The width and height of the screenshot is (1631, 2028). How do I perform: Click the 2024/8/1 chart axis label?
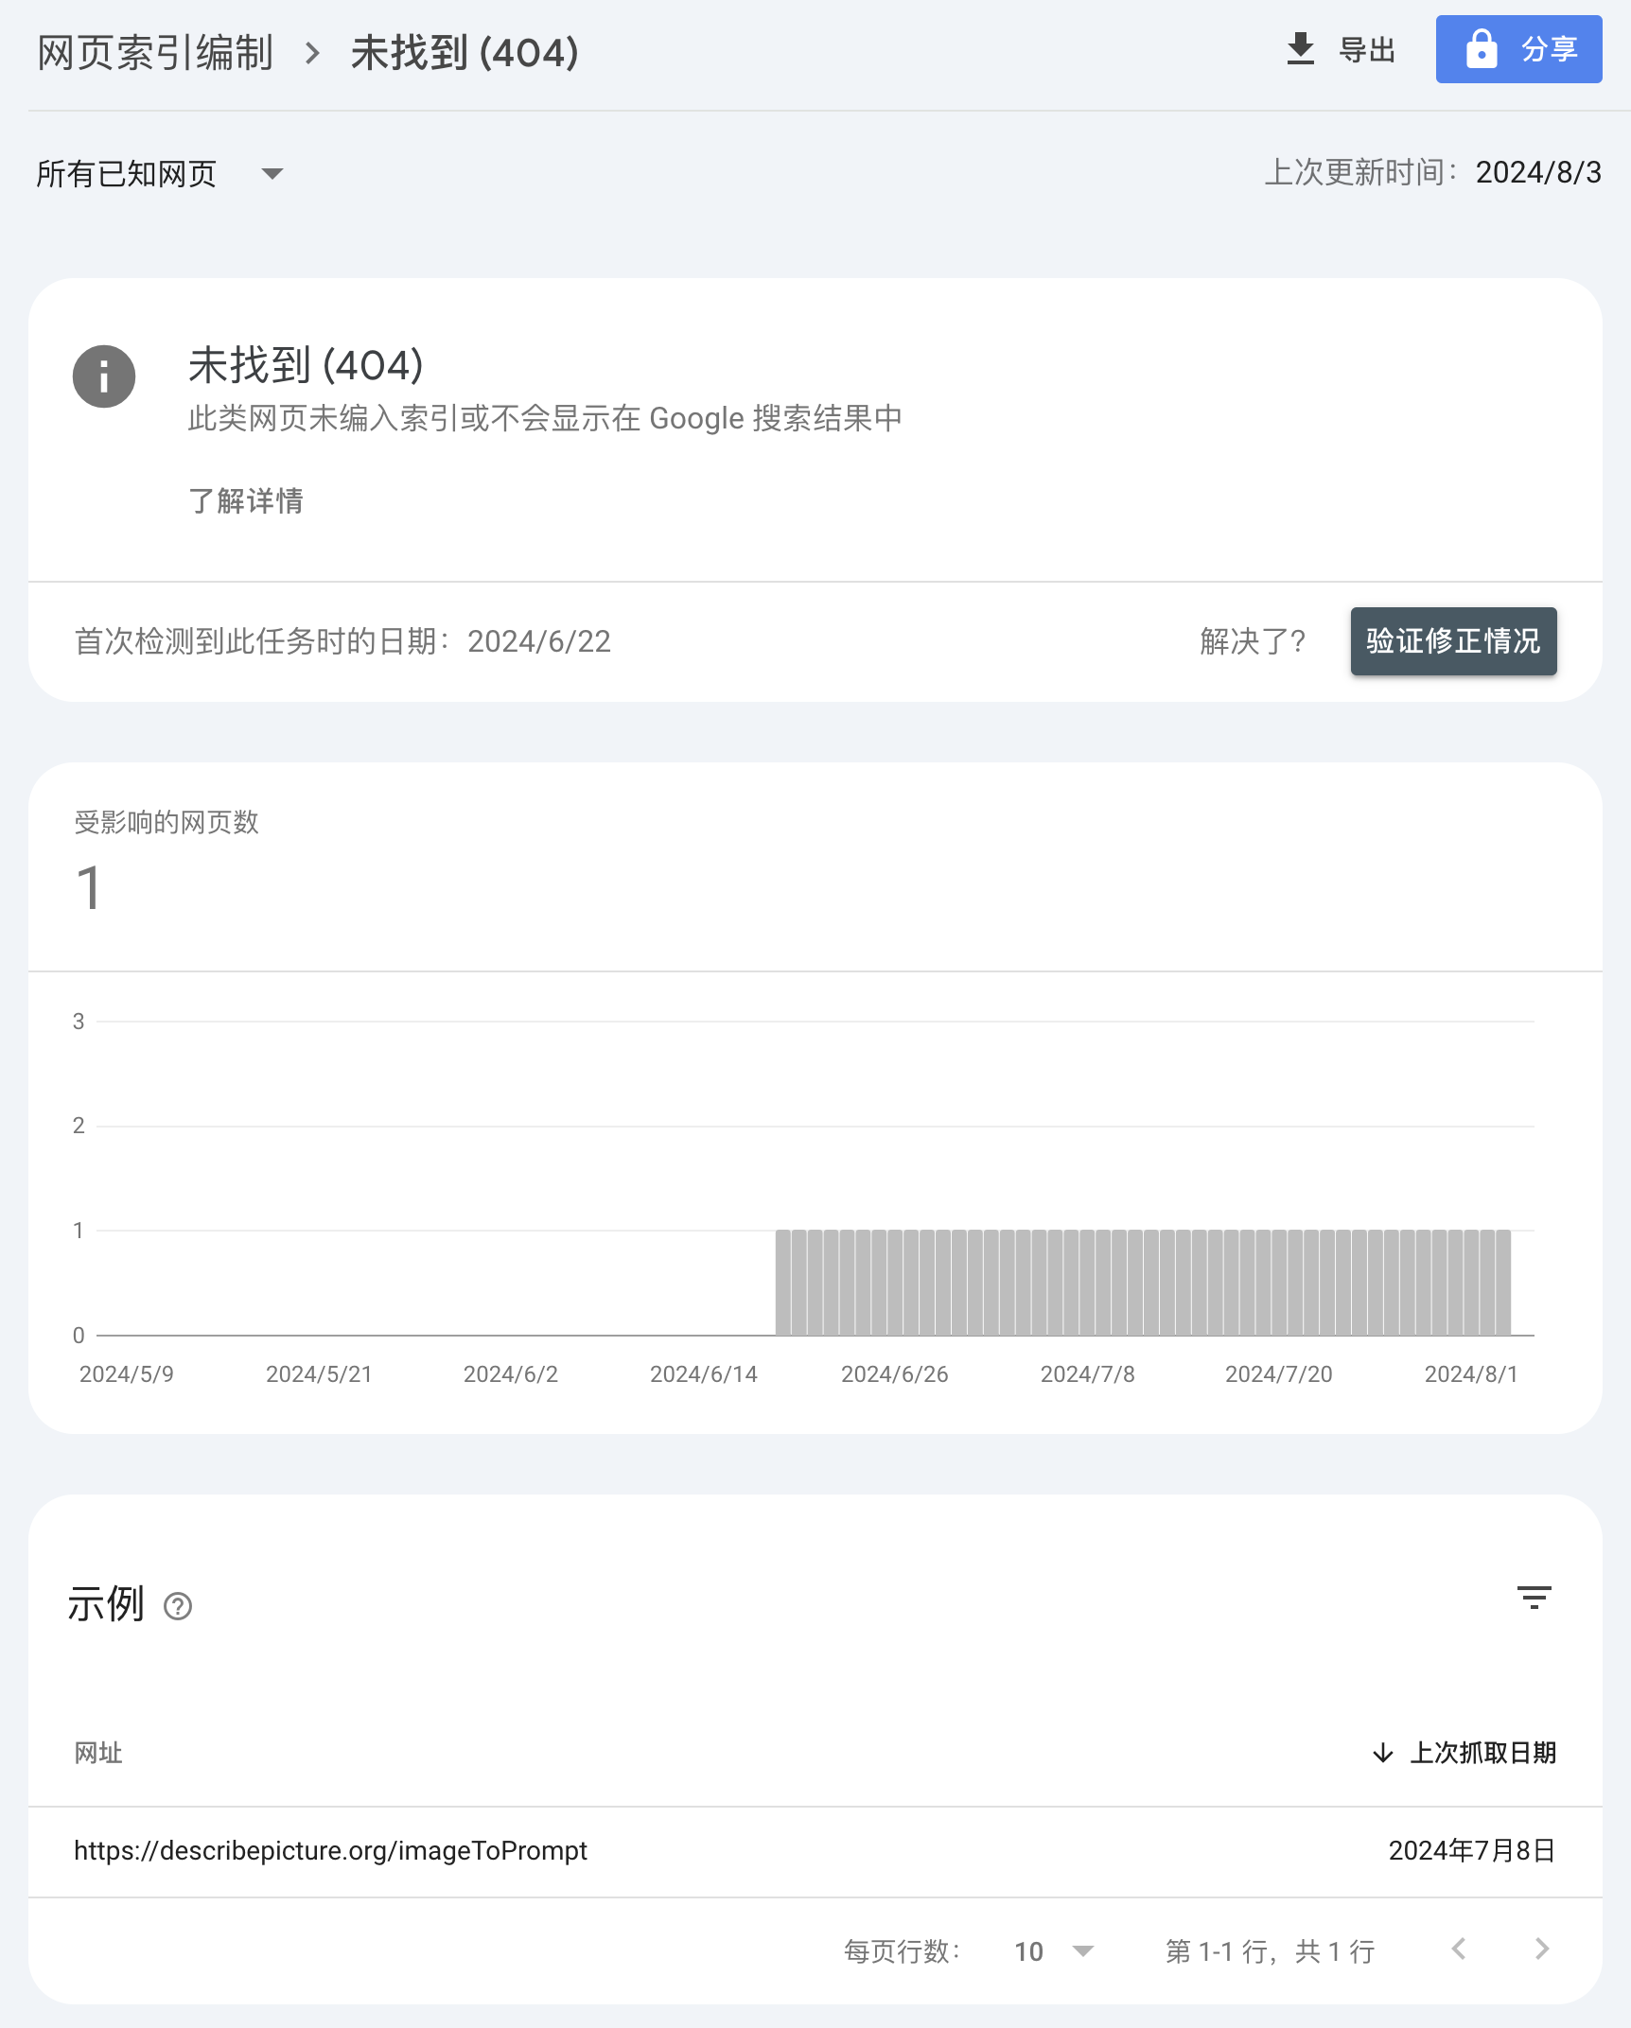coord(1471,1374)
